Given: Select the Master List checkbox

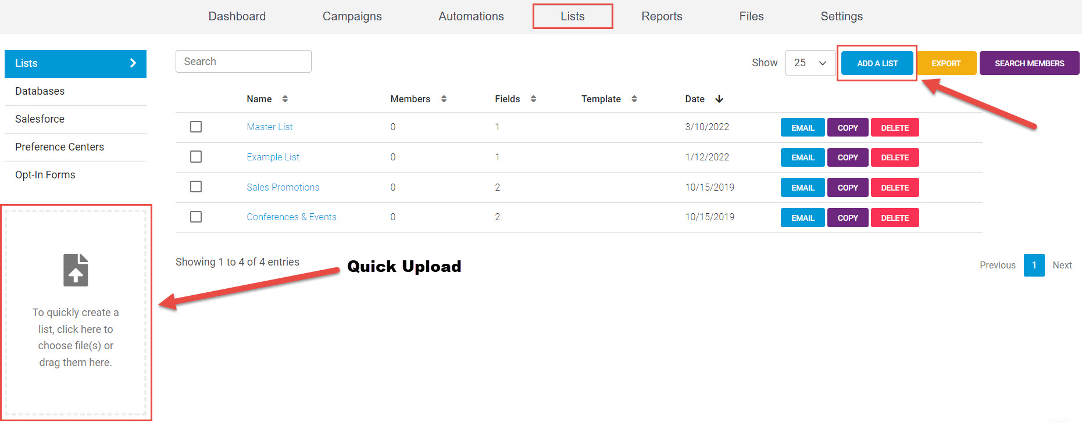Looking at the screenshot, I should point(196,127).
